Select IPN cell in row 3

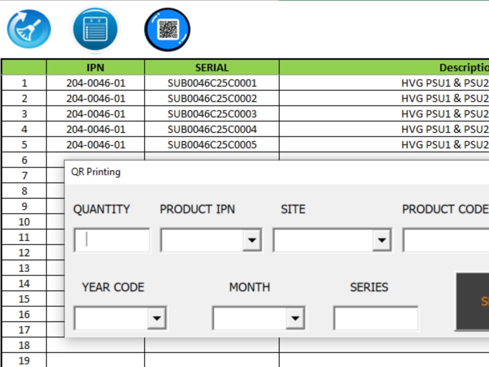pos(95,114)
